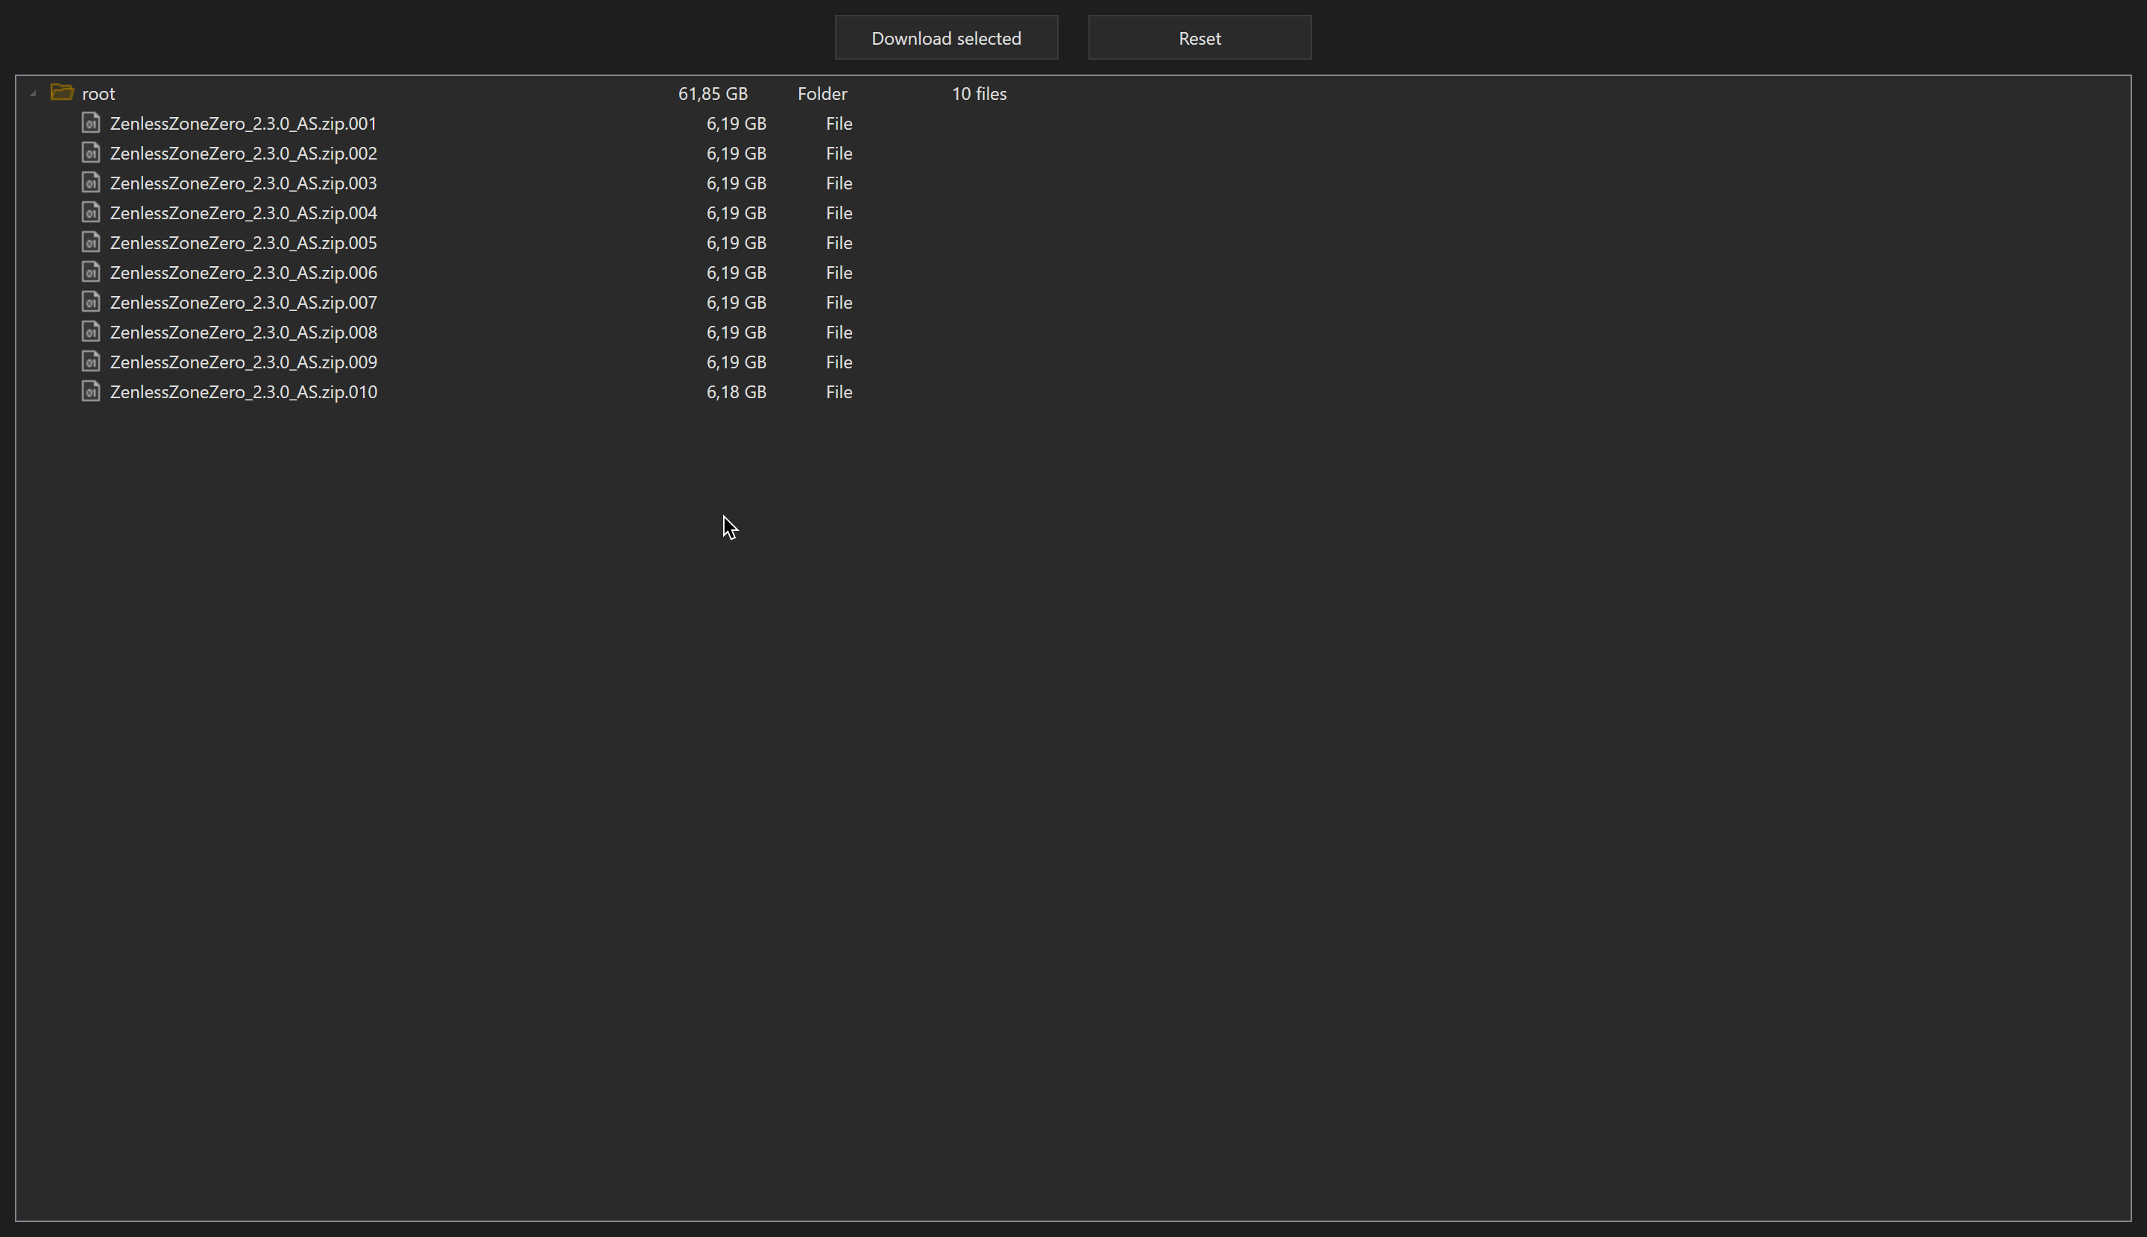Select ZenlessZoneZero_2.3.0_AS.zip.006 file name
This screenshot has width=2147, height=1237.
coord(243,273)
